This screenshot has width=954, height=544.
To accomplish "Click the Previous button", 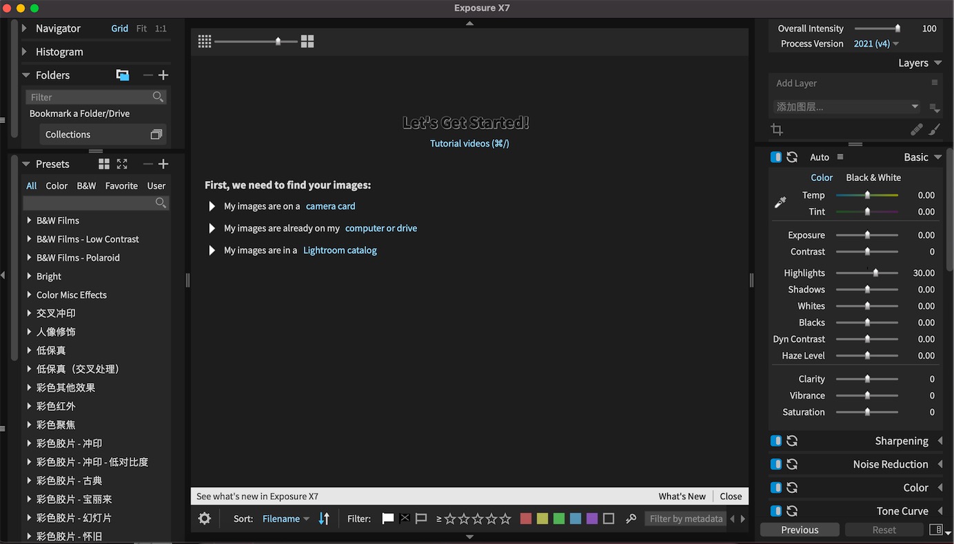I will (800, 530).
